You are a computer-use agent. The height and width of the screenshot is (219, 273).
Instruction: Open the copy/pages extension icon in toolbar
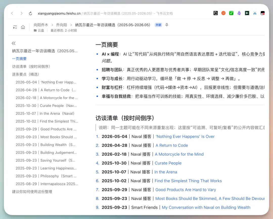pyautogui.click(x=216, y=13)
